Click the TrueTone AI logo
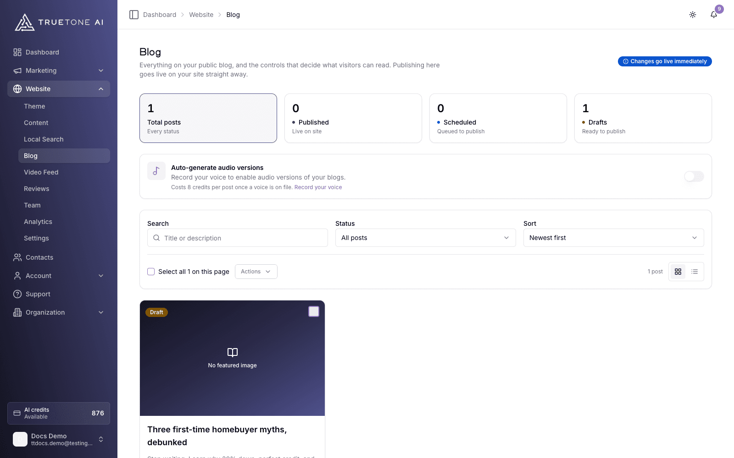The width and height of the screenshot is (734, 458). 59,22
